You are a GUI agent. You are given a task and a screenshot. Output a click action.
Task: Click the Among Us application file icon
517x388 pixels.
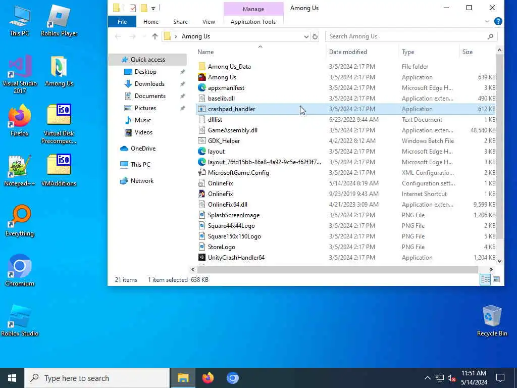[x=202, y=77]
